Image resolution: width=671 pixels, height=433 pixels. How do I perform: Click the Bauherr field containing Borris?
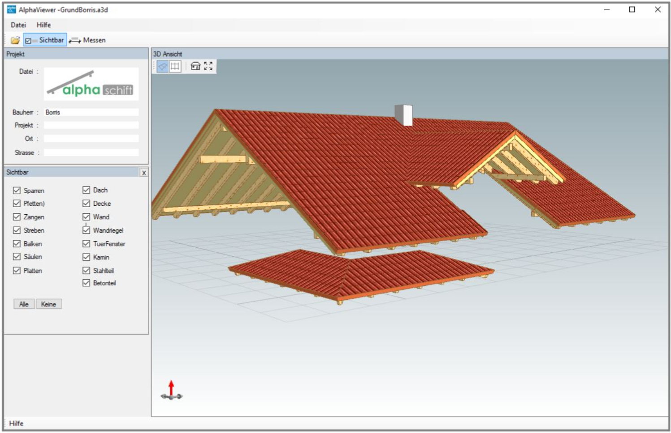pos(91,112)
